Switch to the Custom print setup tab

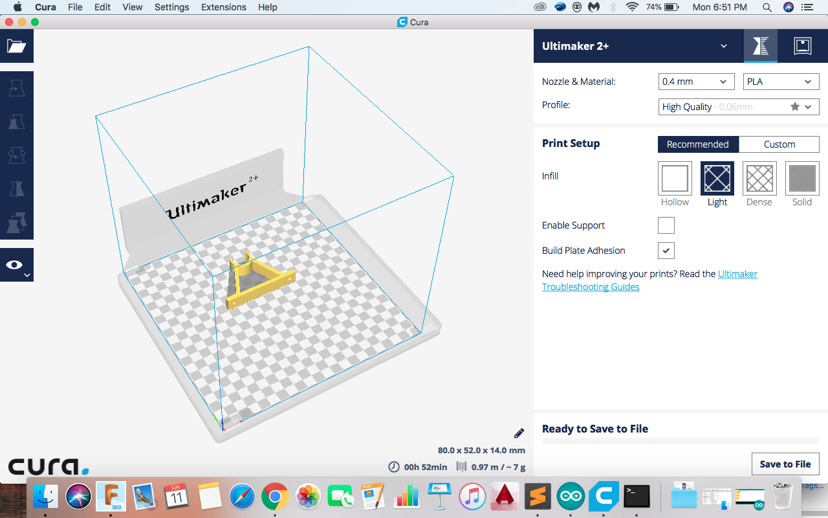coord(779,144)
